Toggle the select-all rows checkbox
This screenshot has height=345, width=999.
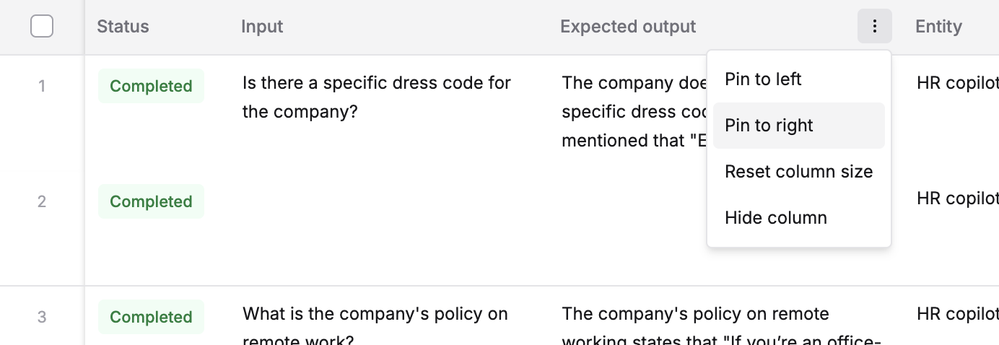tap(42, 27)
